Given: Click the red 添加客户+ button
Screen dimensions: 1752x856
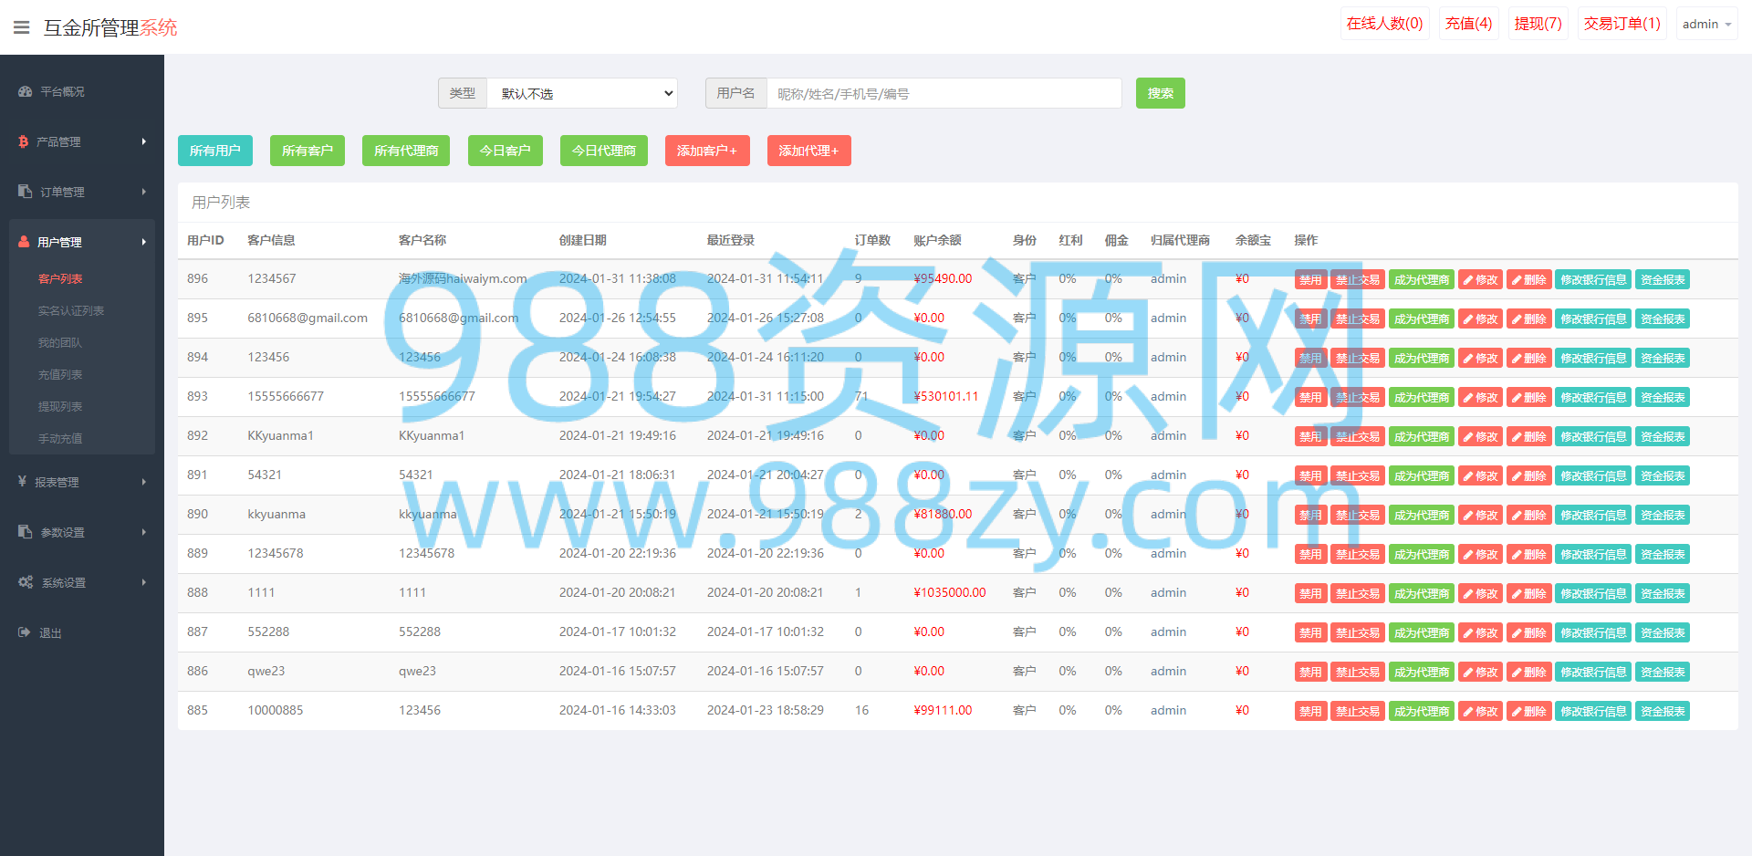Looking at the screenshot, I should coord(707,151).
